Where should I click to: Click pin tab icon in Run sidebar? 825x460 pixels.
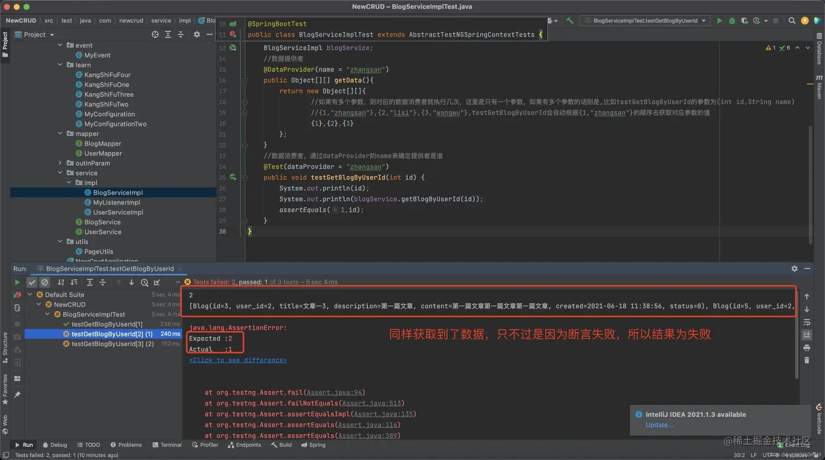pos(17,394)
